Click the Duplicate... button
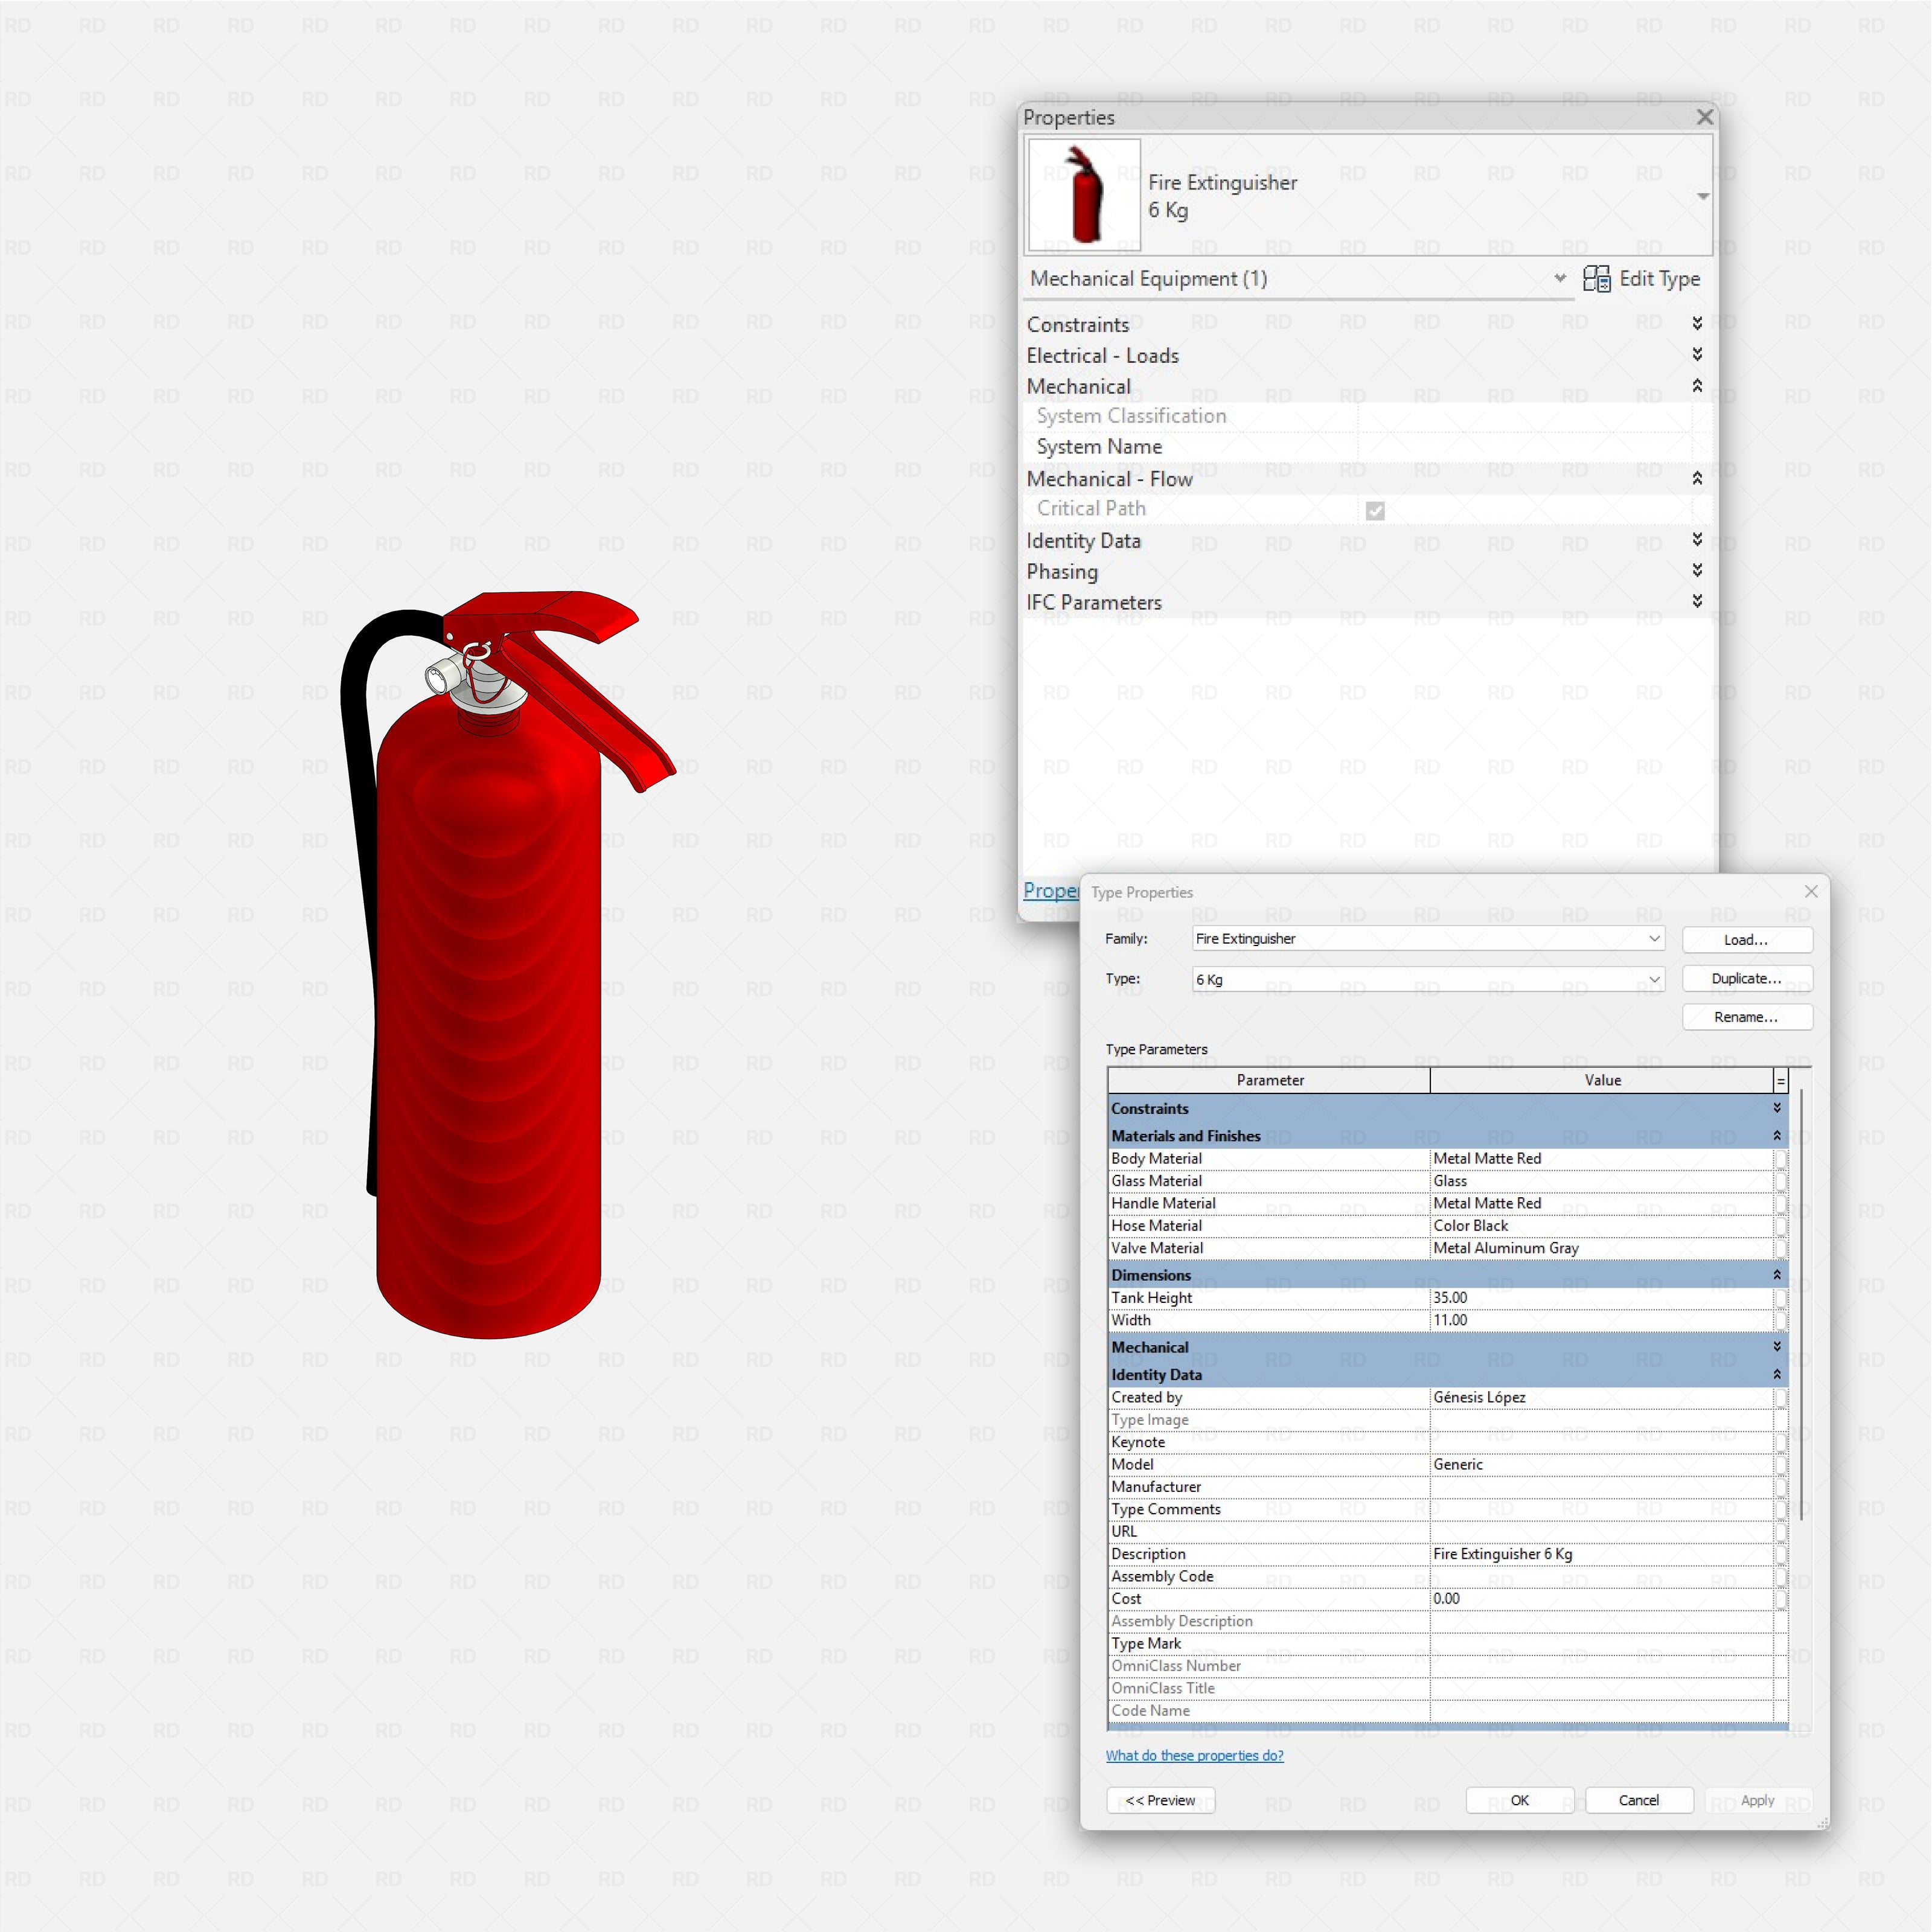 [x=1746, y=978]
